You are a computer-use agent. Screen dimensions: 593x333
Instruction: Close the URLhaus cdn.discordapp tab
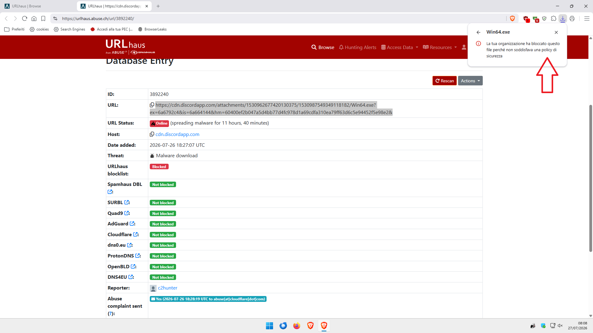[x=147, y=6]
